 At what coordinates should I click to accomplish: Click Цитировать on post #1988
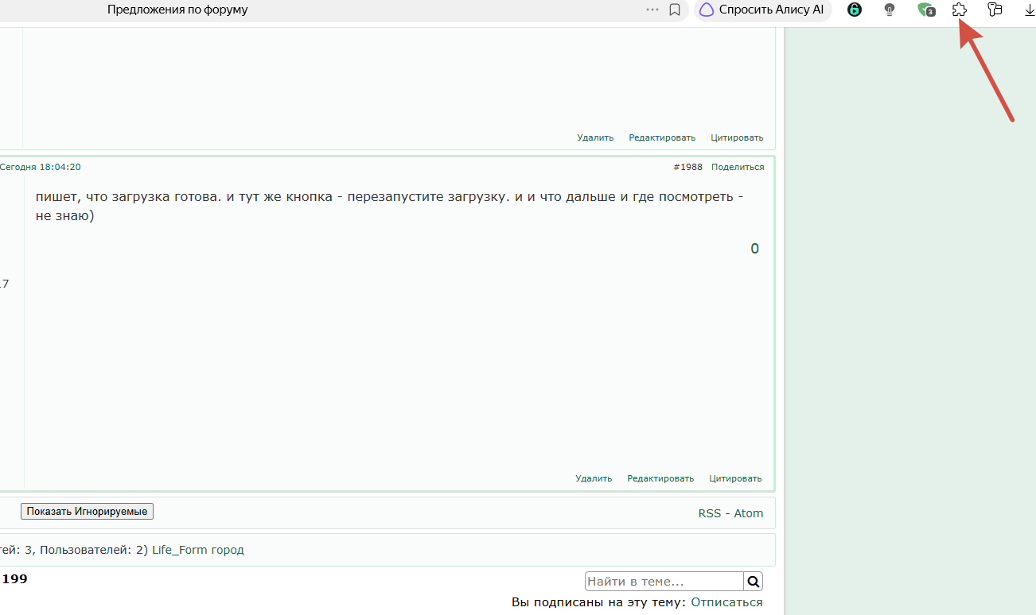click(736, 478)
